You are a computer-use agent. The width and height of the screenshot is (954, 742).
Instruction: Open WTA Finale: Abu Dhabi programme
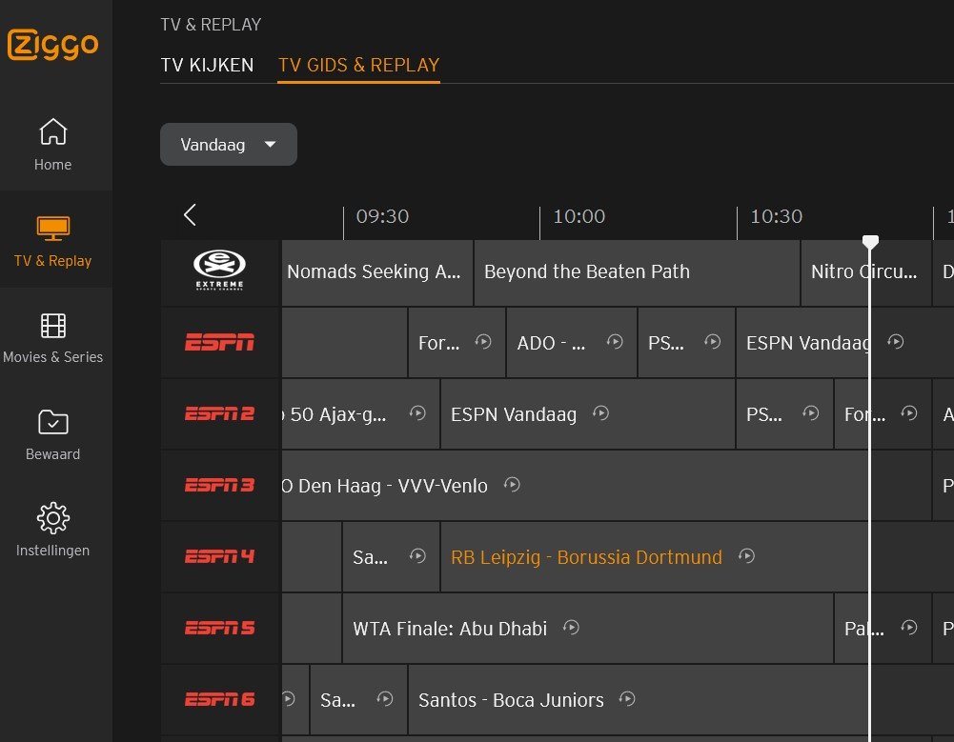click(588, 629)
